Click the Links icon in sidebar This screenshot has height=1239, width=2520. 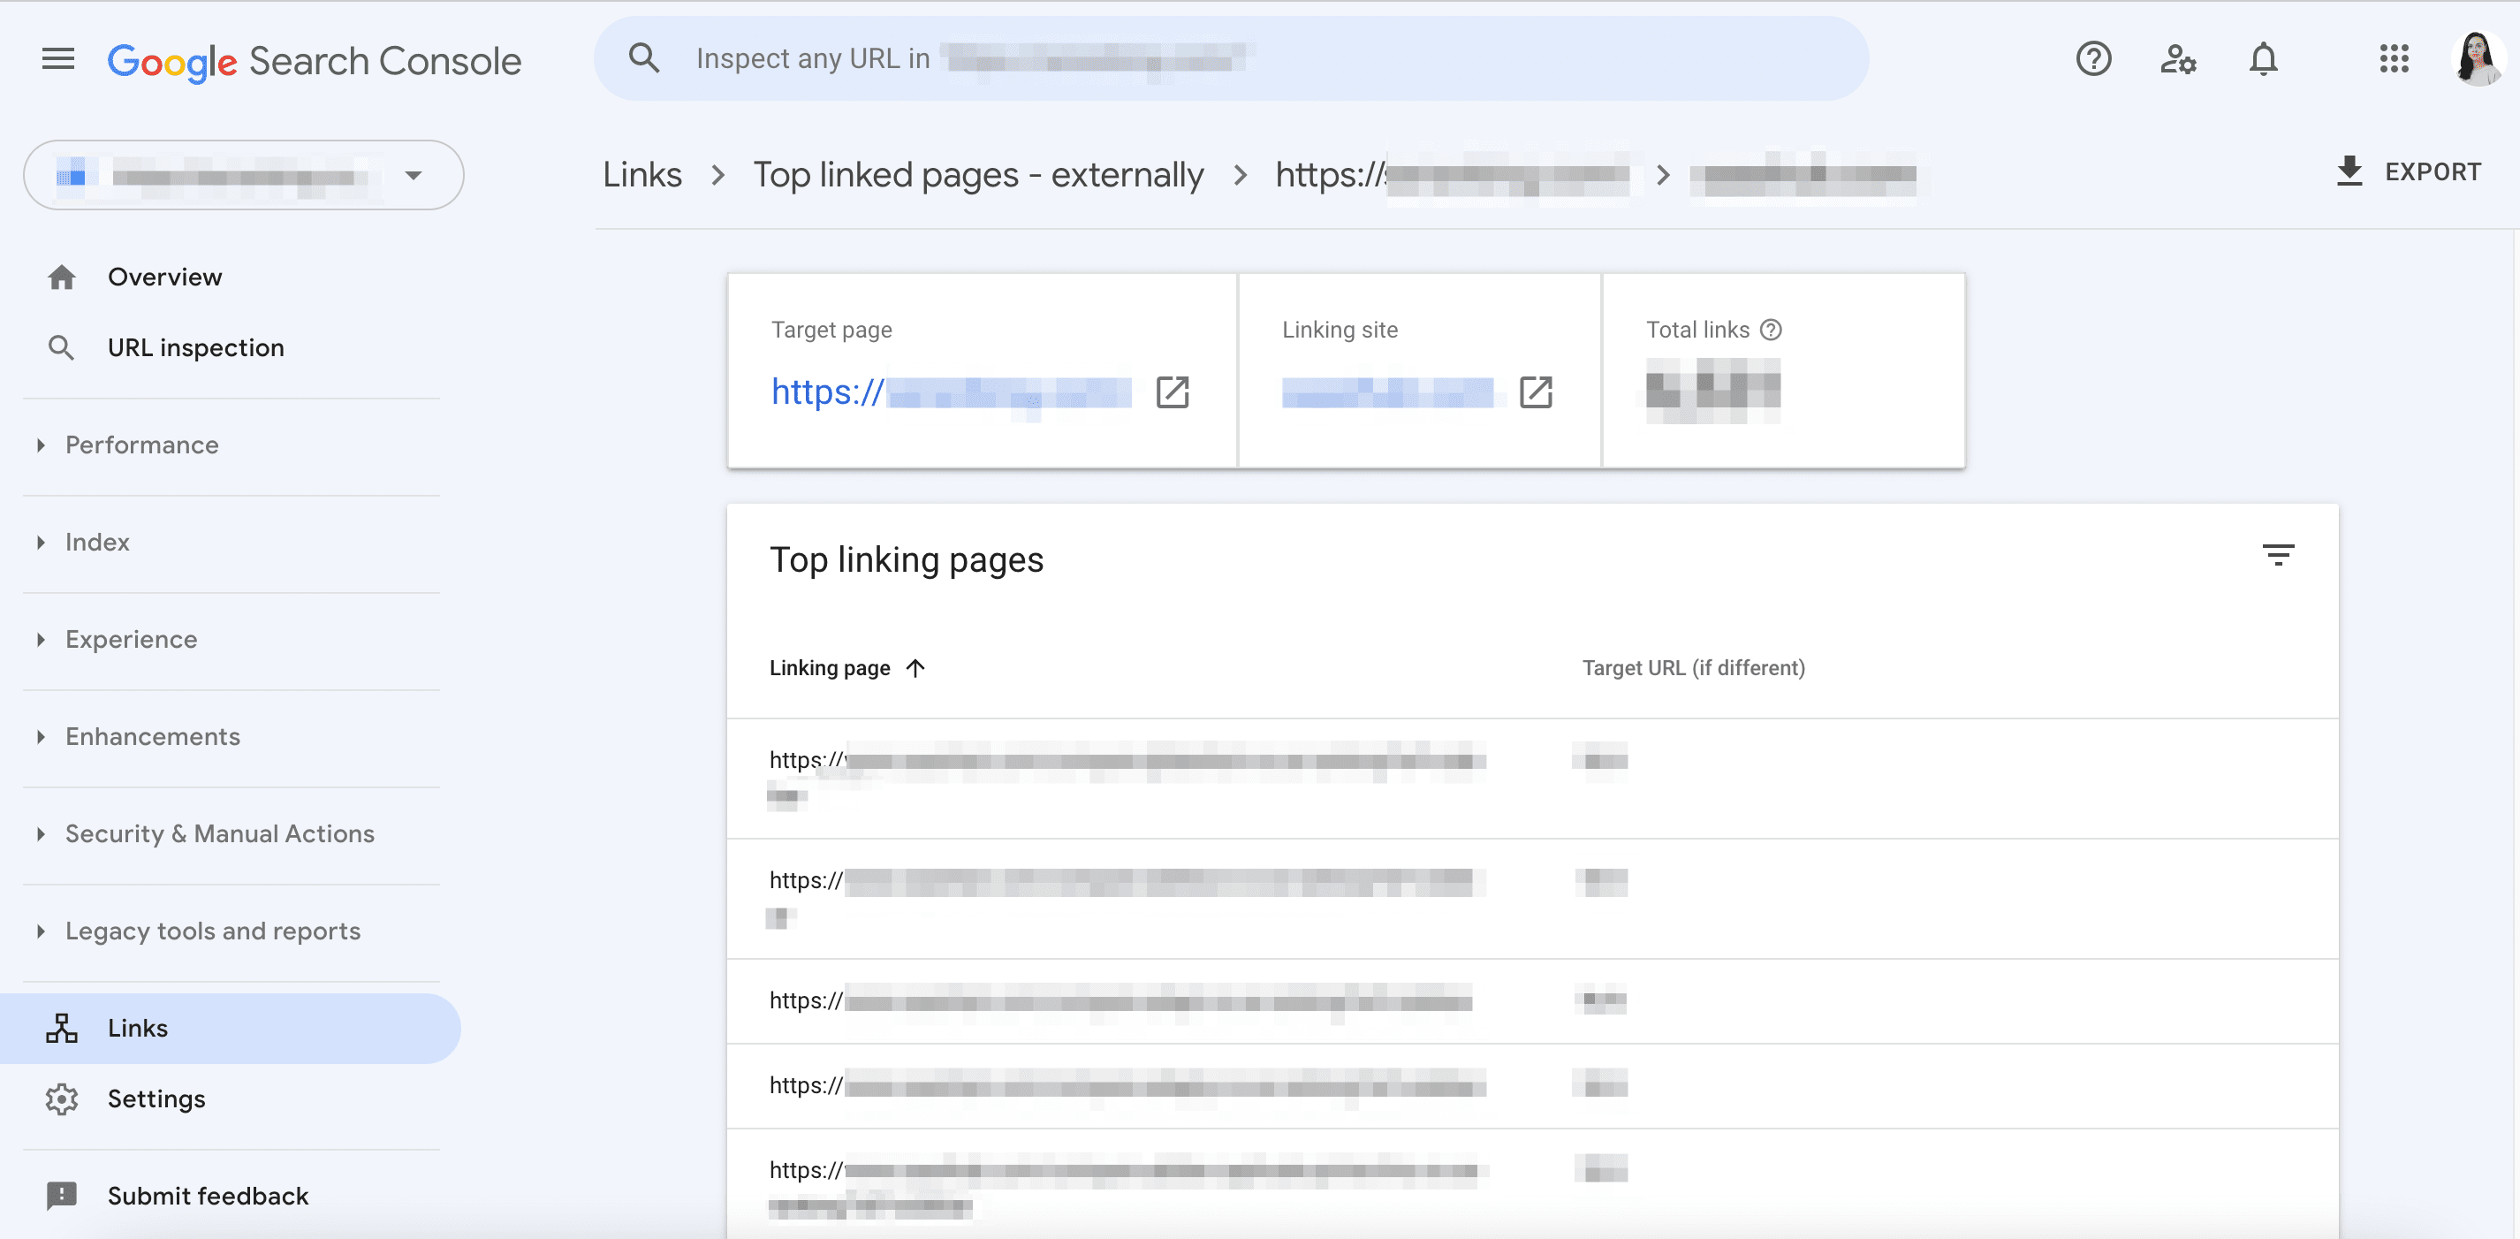coord(61,1027)
